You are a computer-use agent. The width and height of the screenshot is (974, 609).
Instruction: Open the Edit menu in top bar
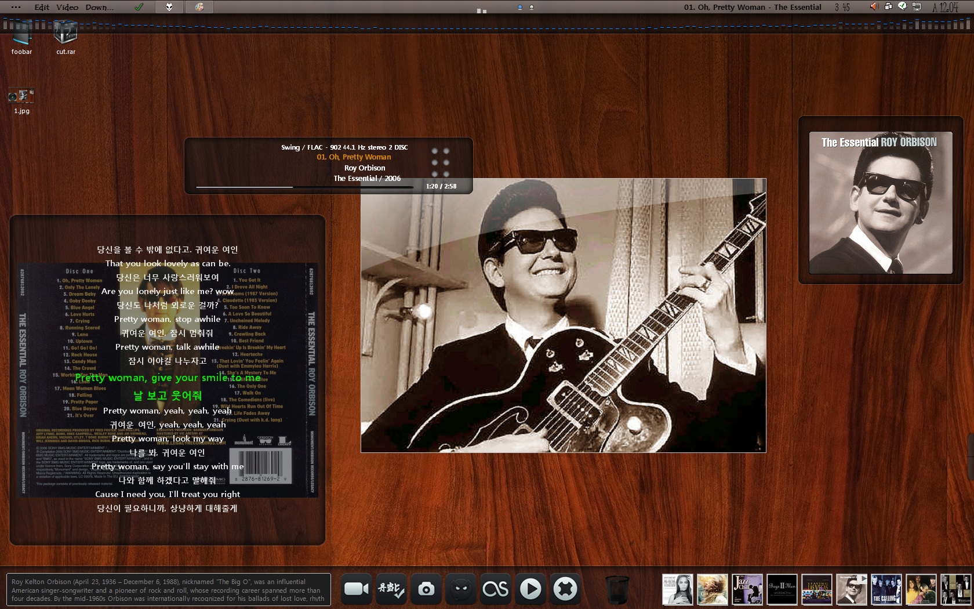coord(42,7)
